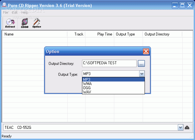Select MP3 in output type list

113,79
